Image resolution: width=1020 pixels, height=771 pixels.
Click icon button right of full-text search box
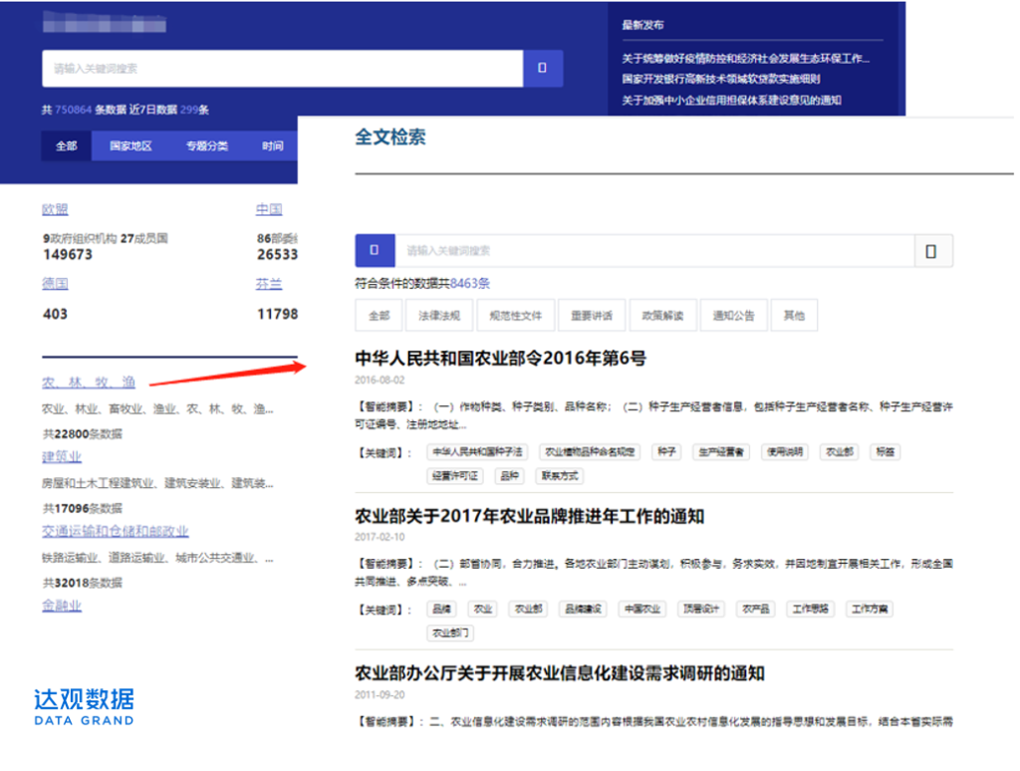pyautogui.click(x=933, y=251)
